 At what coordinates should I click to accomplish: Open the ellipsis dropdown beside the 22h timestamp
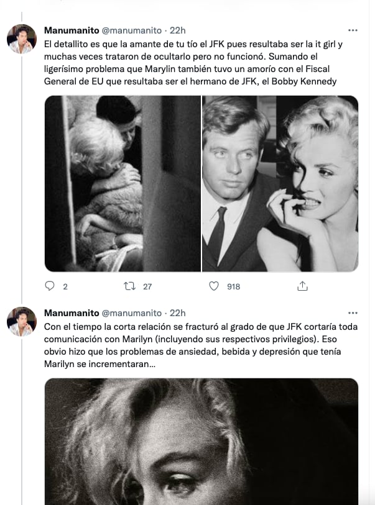[354, 28]
